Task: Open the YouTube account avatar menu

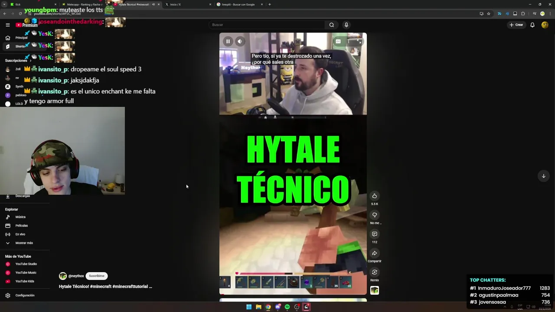Action: (x=545, y=25)
